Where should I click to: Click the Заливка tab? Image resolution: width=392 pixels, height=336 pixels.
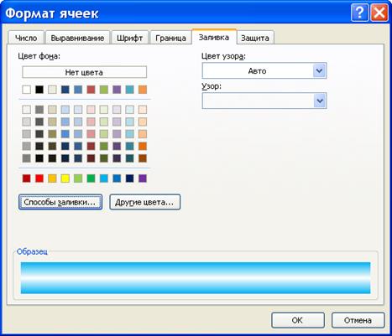214,37
